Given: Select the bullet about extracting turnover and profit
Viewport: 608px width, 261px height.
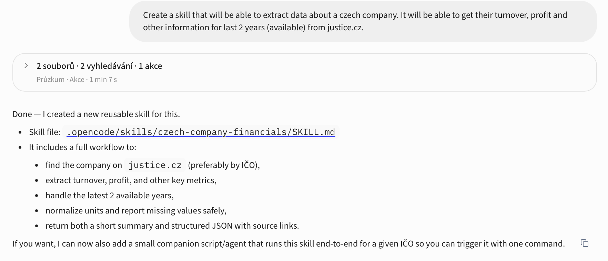Looking at the screenshot, I should coord(131,180).
